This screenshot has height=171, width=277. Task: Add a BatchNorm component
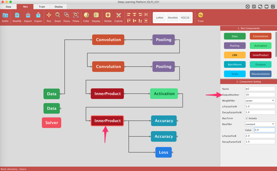[x=235, y=65]
